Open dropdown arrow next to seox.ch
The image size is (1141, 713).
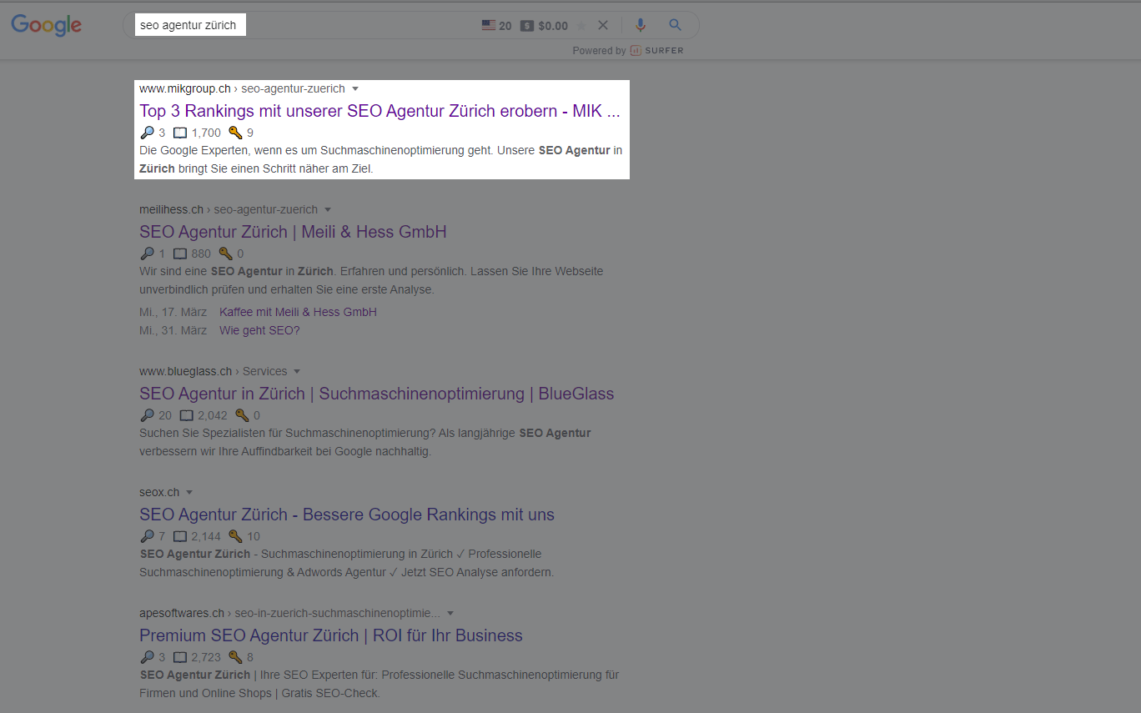tap(189, 492)
